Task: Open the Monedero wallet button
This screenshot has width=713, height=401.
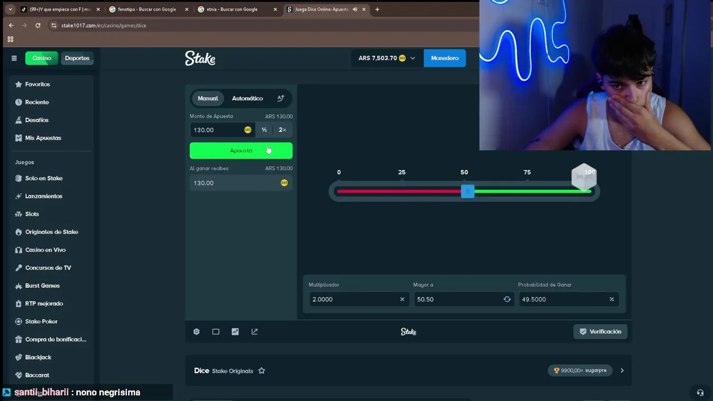Action: pyautogui.click(x=445, y=58)
